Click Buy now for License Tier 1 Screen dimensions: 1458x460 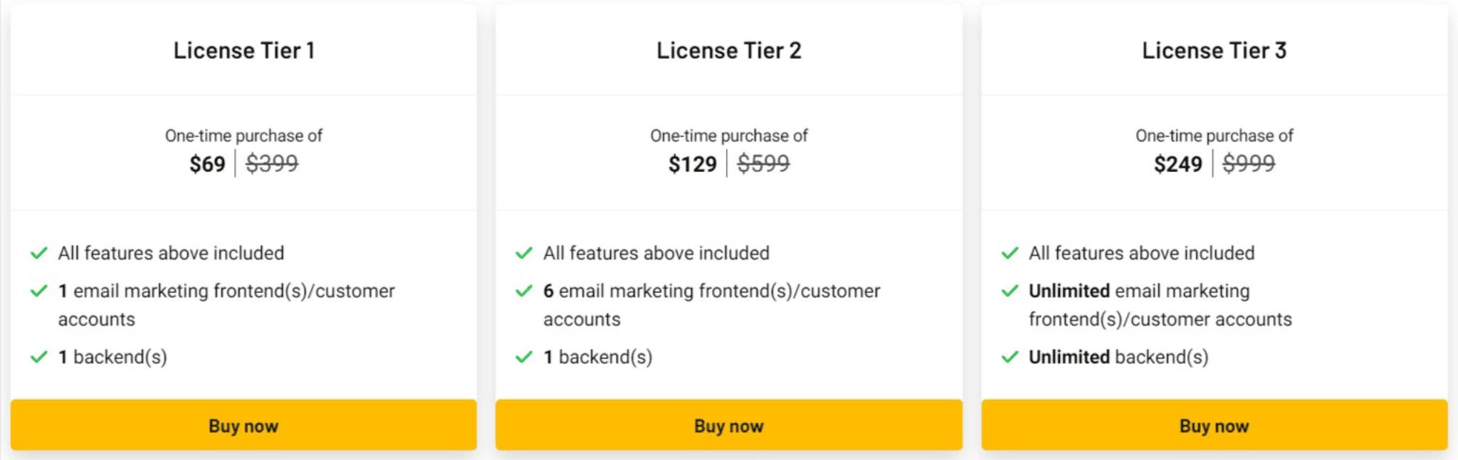coord(243,425)
